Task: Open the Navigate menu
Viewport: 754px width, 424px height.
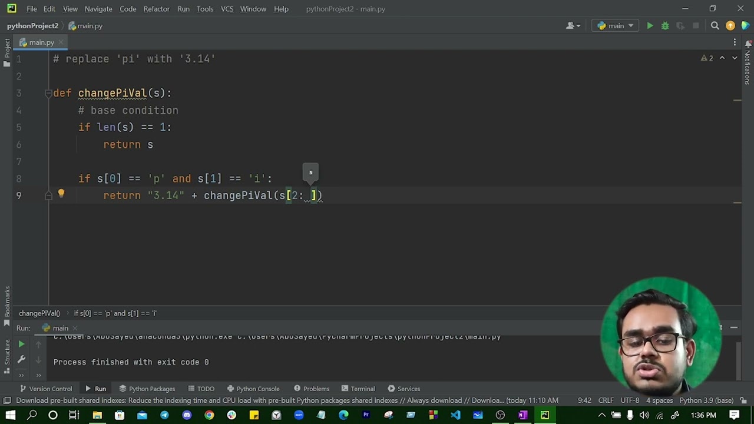Action: tap(98, 9)
